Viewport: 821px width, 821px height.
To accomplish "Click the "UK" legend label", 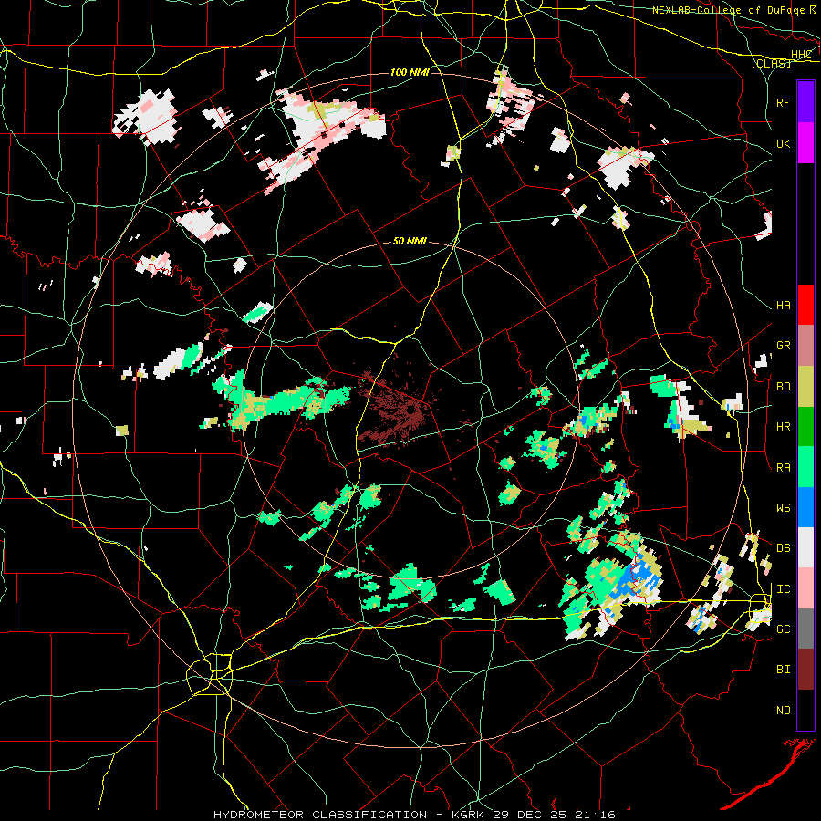I will click(x=783, y=143).
